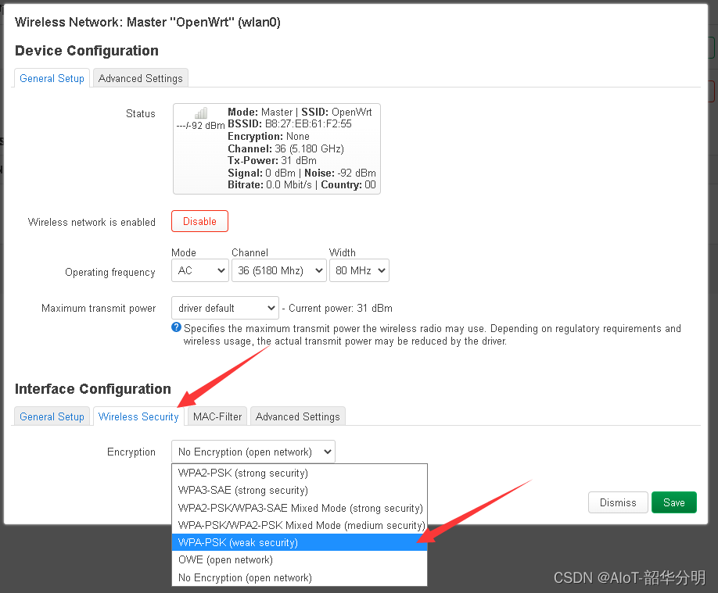Open the Maximum transmit power dropdown

tap(224, 308)
